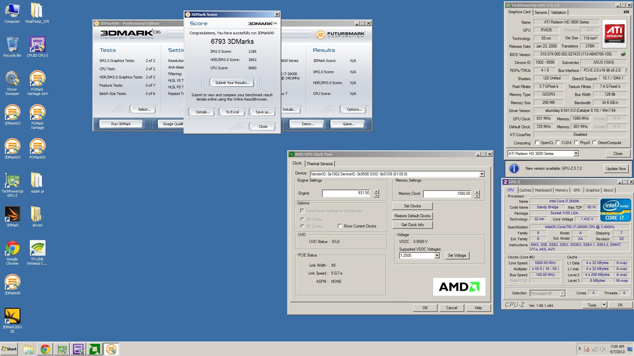Launch PCMark Vantage desktop shortcut
This screenshot has height=356, width=634.
37,117
